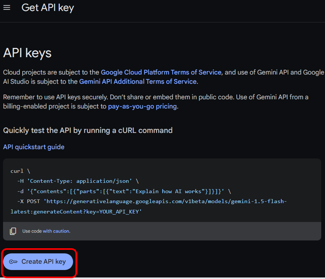
Task: Click the 'Quickly test the API' heading
Action: pyautogui.click(x=88, y=130)
